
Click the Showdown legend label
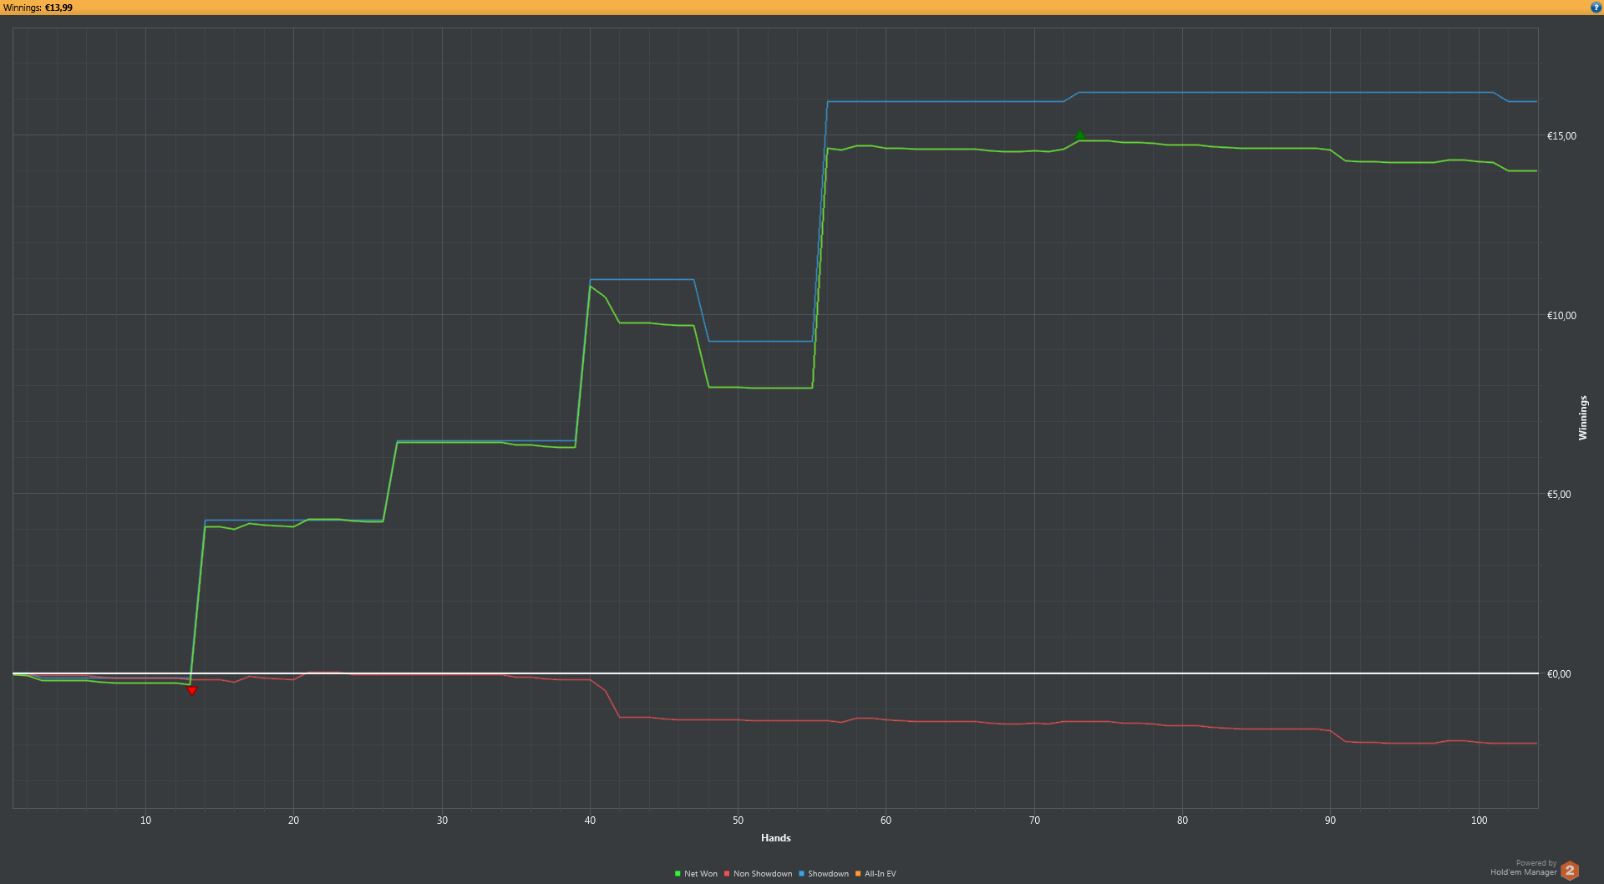tap(828, 874)
